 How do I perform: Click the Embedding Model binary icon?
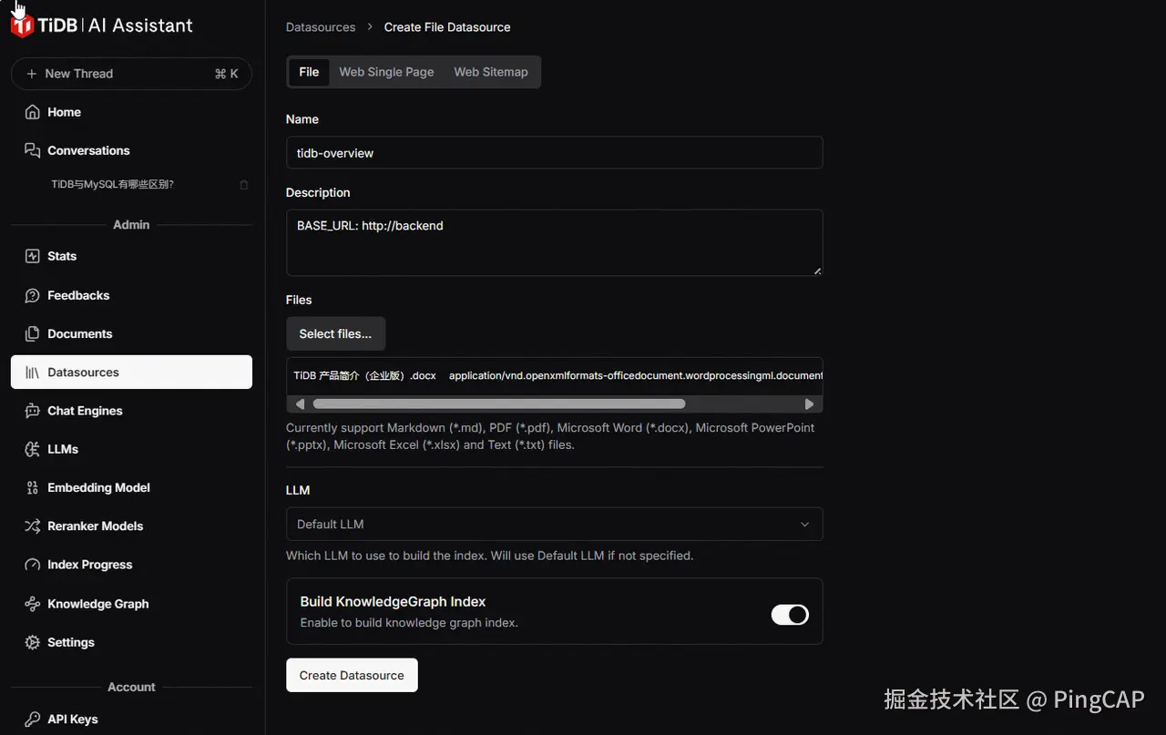[33, 487]
